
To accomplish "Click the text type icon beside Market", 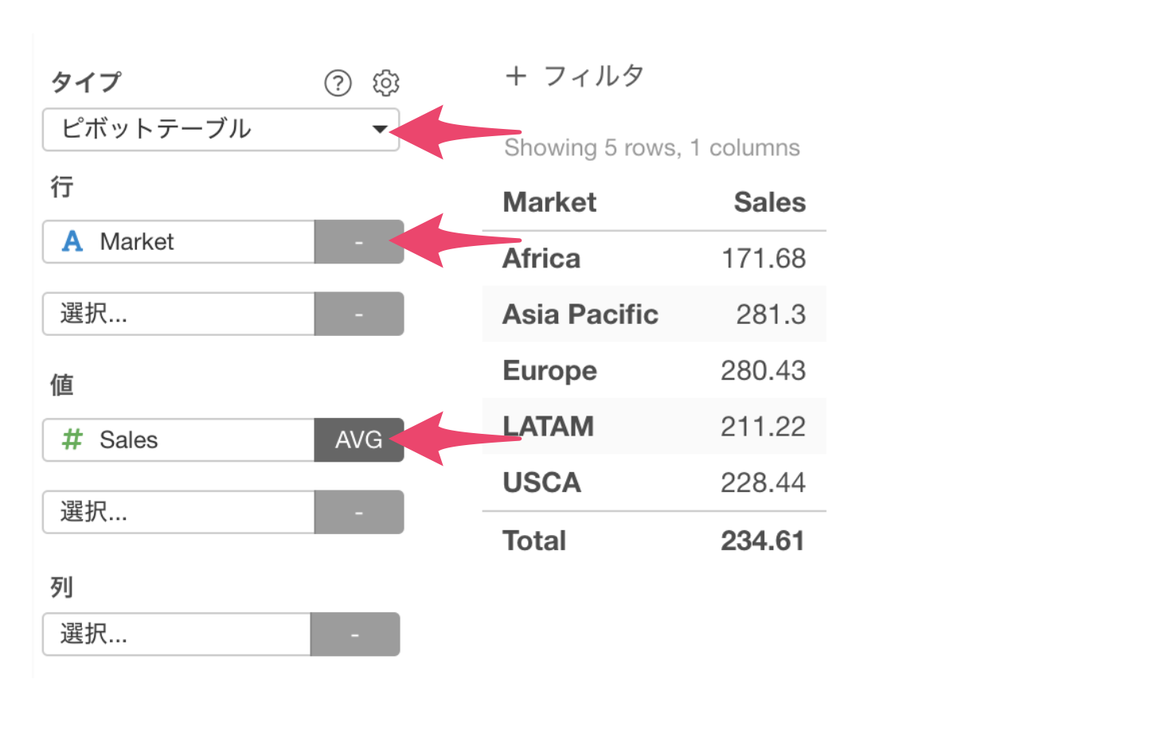I will pos(72,241).
